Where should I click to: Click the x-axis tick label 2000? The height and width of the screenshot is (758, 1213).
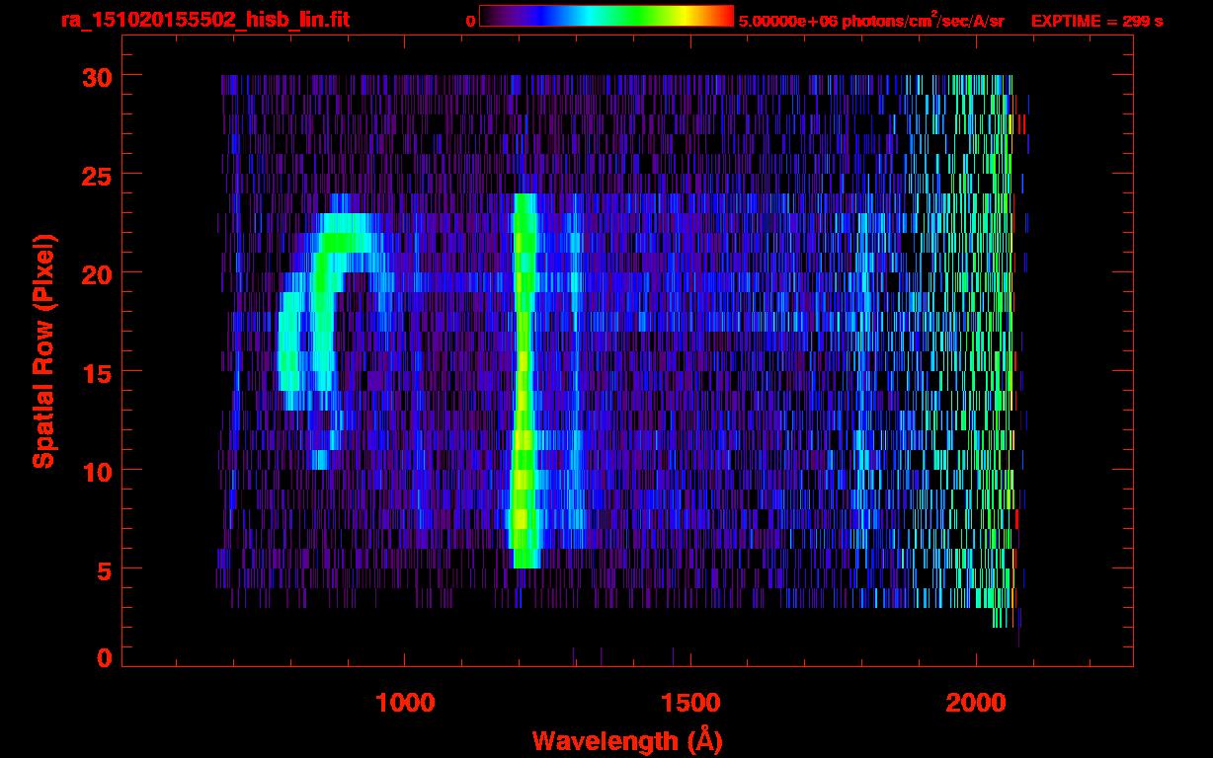(x=975, y=703)
